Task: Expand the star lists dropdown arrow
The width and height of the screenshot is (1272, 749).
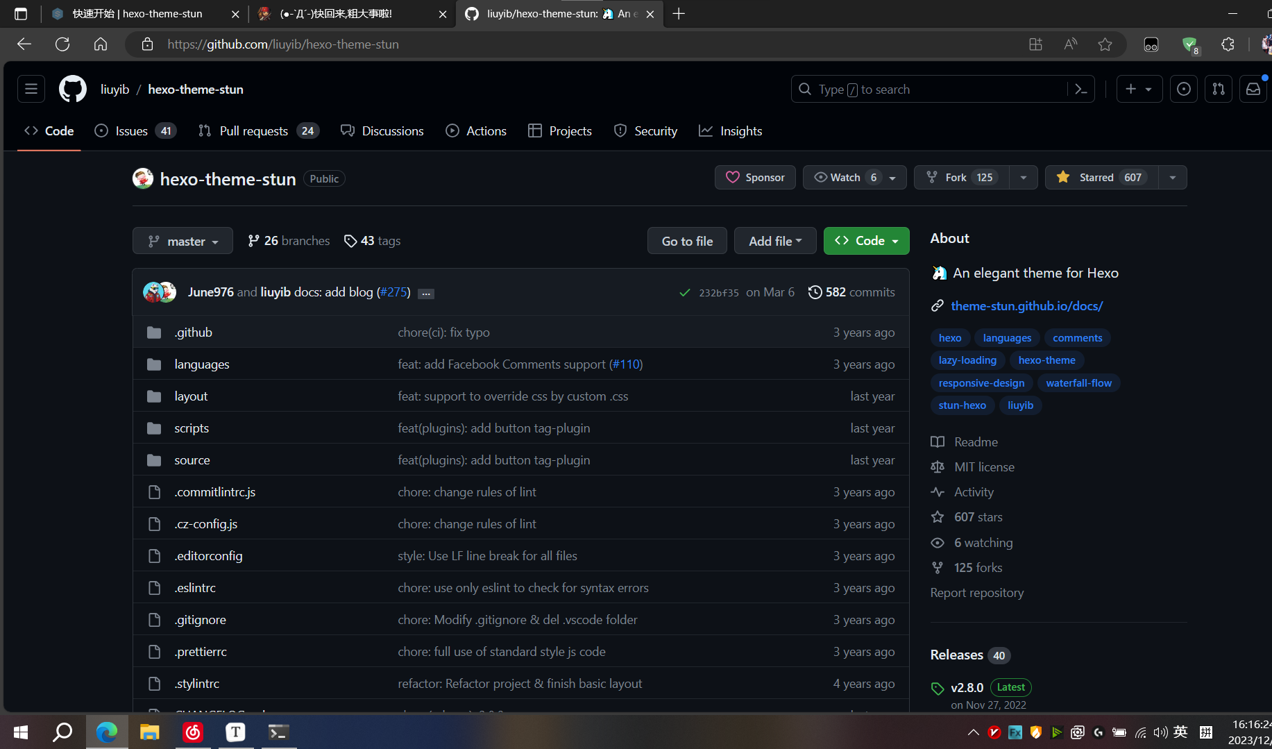Action: click(x=1173, y=178)
